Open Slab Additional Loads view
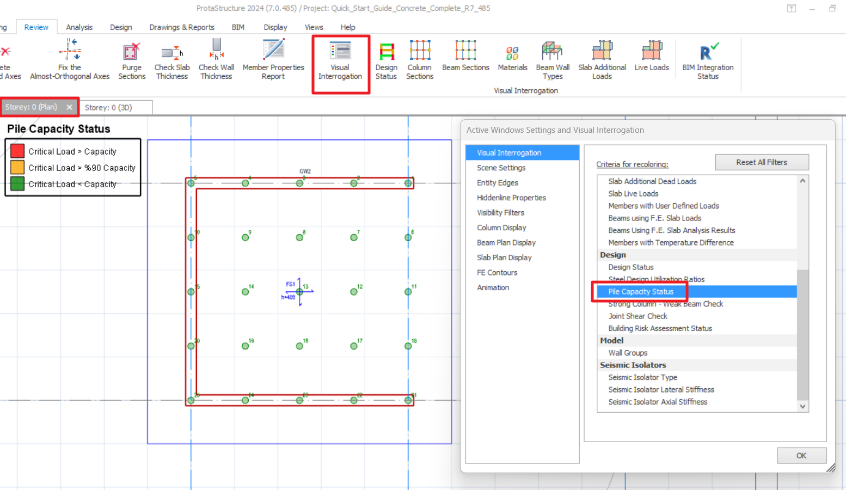Image resolution: width=846 pixels, height=490 pixels. 602,61
